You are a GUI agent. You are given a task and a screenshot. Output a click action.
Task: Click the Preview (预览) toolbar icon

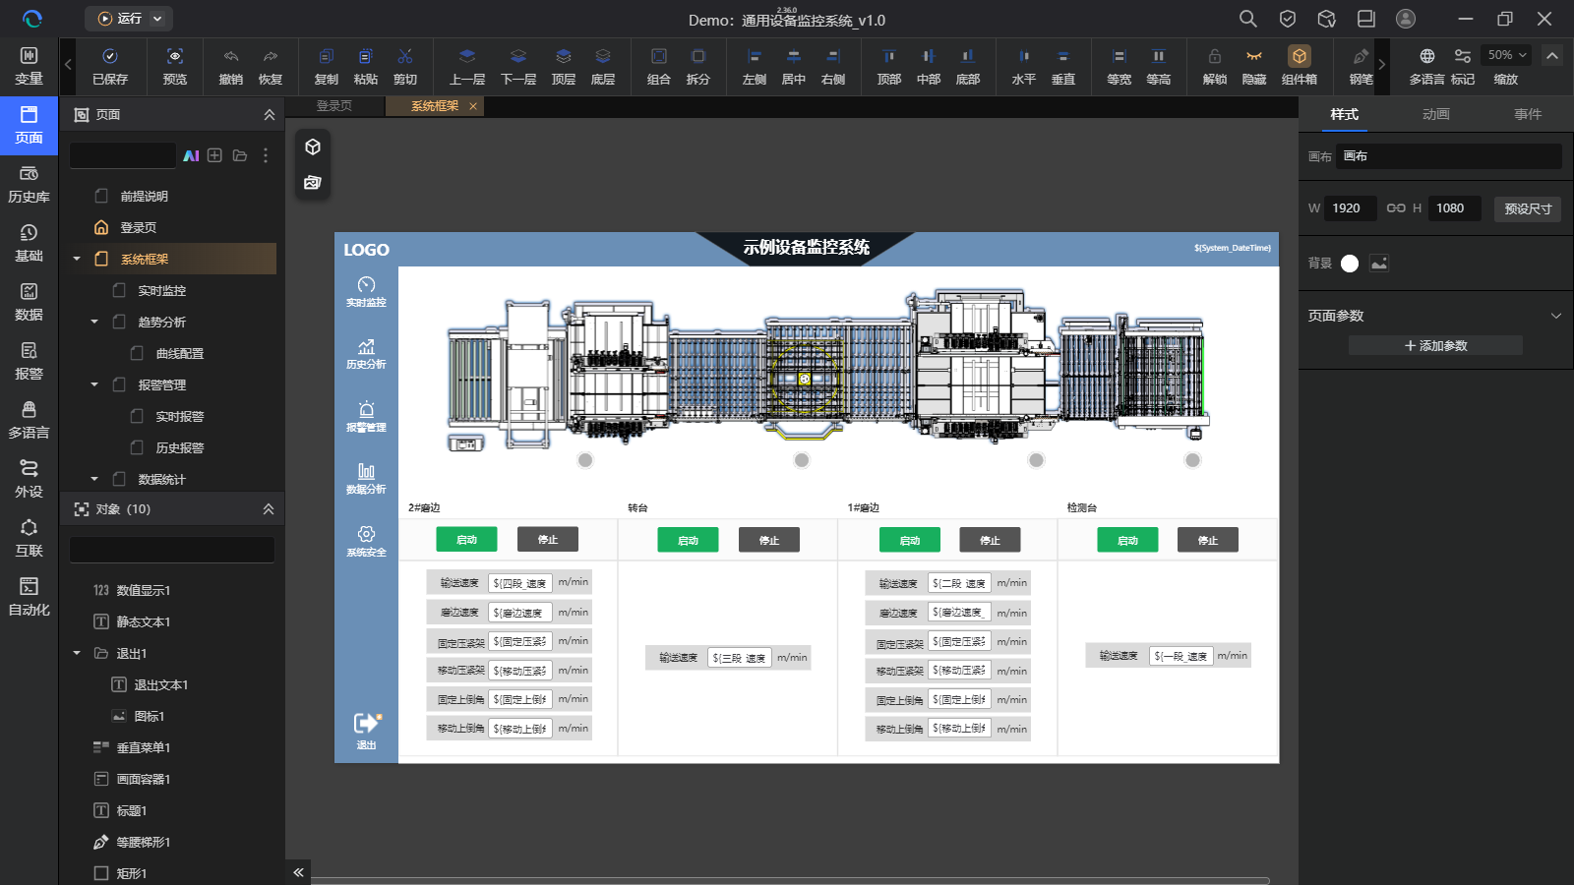tap(174, 66)
